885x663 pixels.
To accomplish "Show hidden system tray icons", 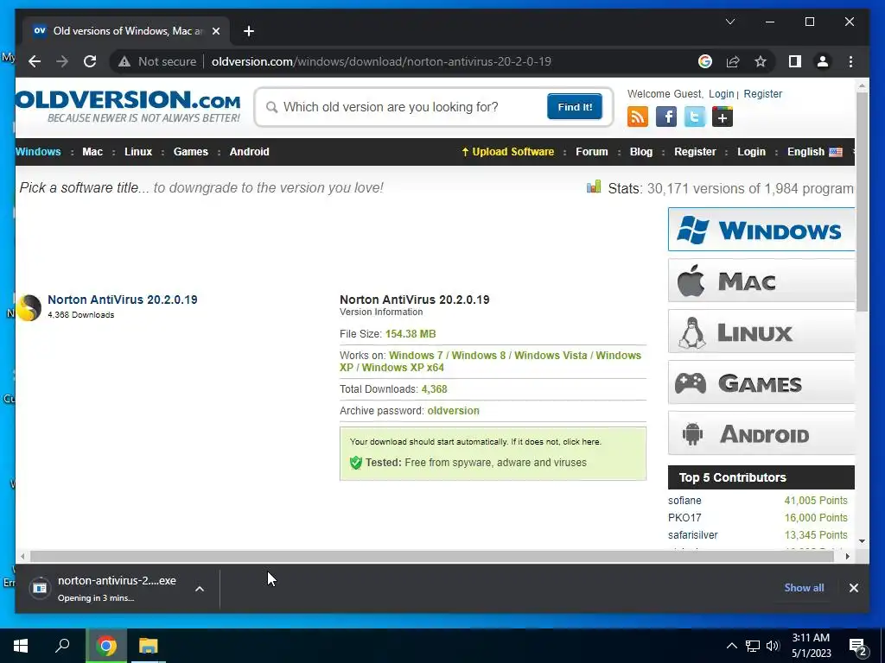I will [731, 646].
